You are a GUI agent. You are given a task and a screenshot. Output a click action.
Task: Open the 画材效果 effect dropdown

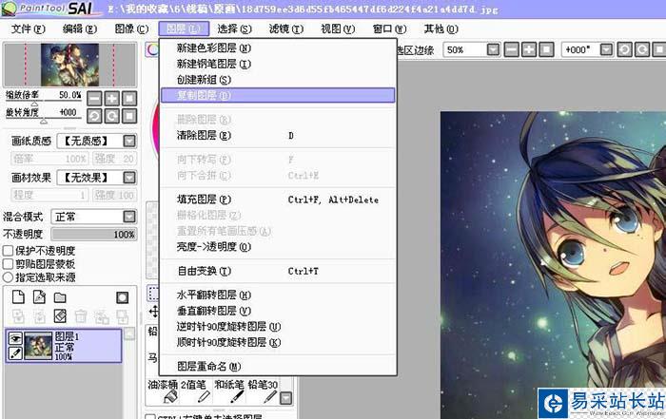point(129,178)
